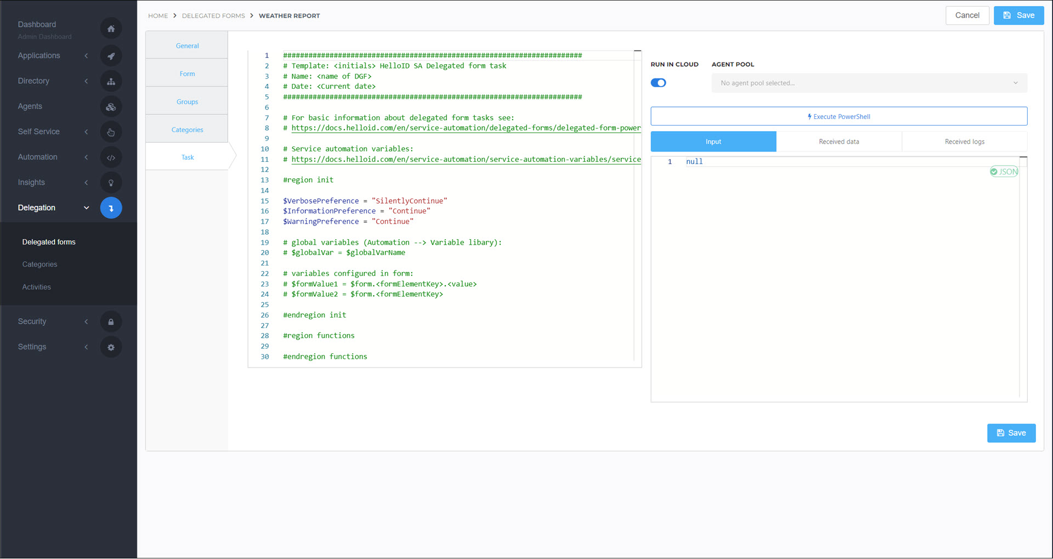
Task: Click the Applications rocket icon
Action: click(x=111, y=56)
